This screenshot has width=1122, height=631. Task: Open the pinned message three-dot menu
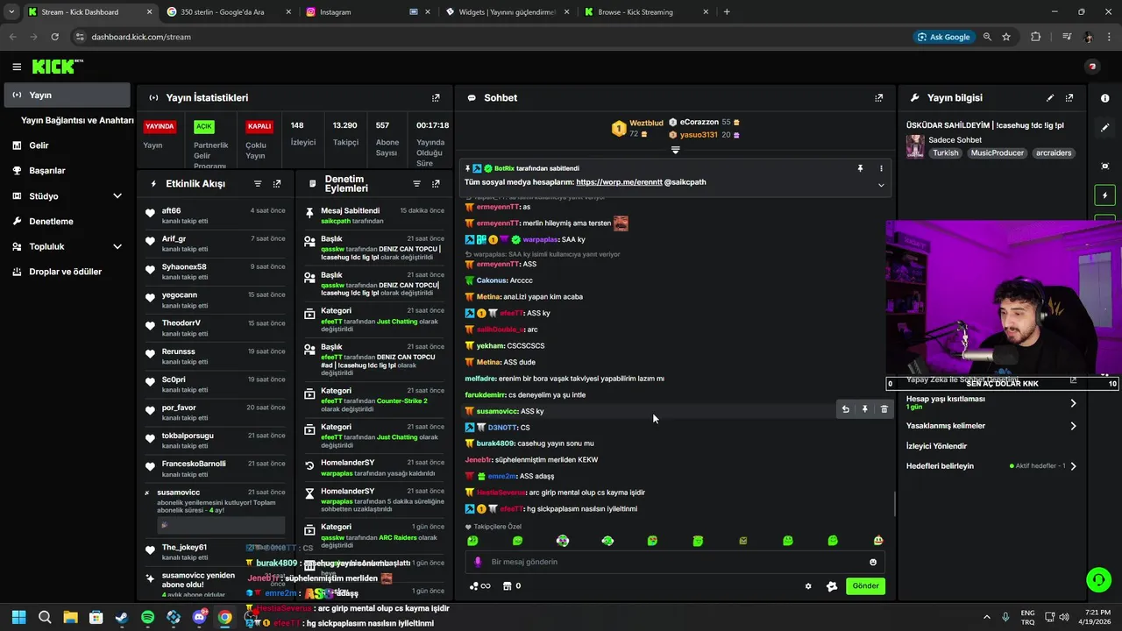coord(881,168)
